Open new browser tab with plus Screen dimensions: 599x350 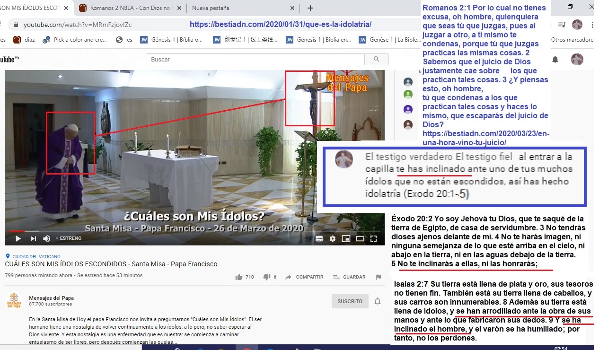310,8
